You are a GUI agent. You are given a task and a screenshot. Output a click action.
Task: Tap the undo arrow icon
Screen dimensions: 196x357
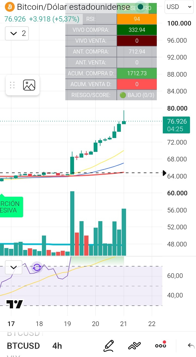(191, 346)
